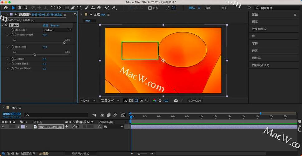Toggle Style Scale stopwatch
Screen dimensions: 302x156
(x=12, y=47)
